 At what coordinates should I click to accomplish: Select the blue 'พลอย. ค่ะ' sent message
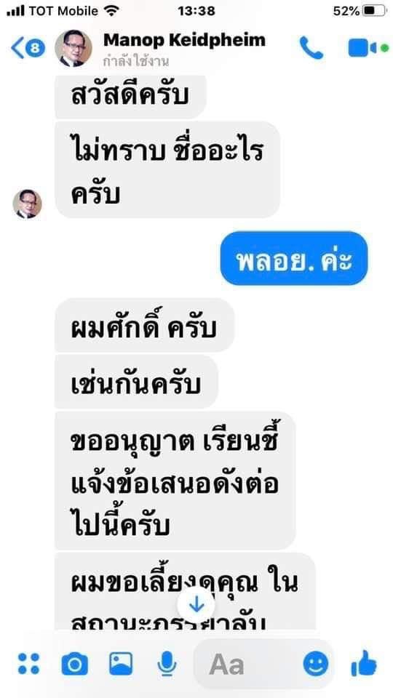pos(294,258)
